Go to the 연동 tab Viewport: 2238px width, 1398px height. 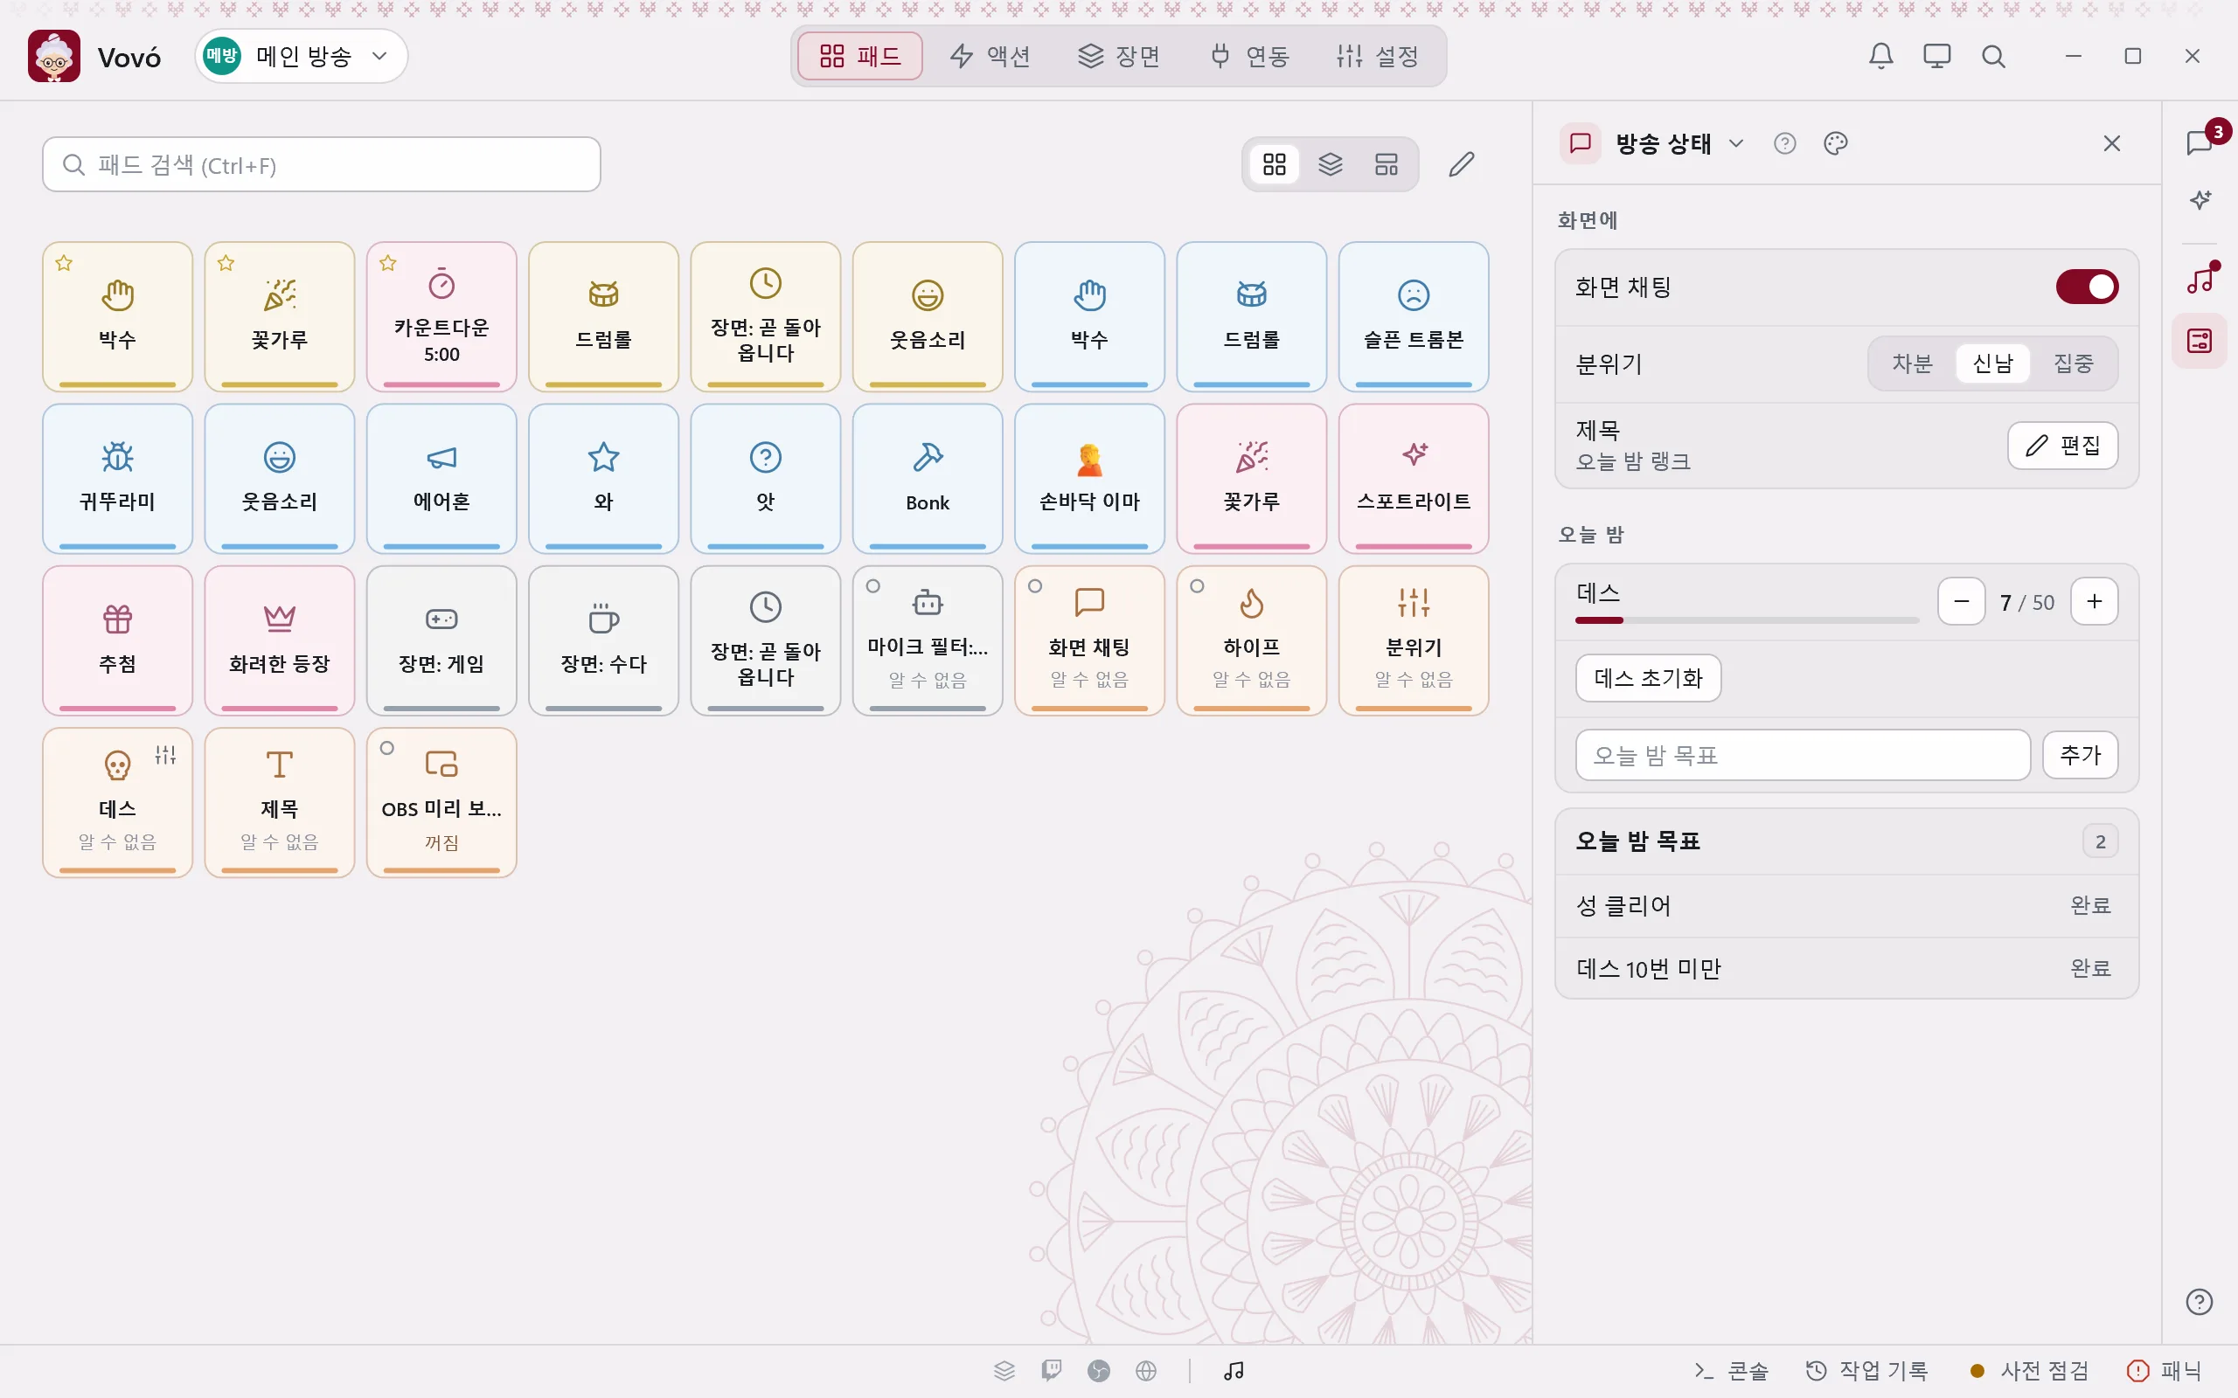pos(1249,57)
